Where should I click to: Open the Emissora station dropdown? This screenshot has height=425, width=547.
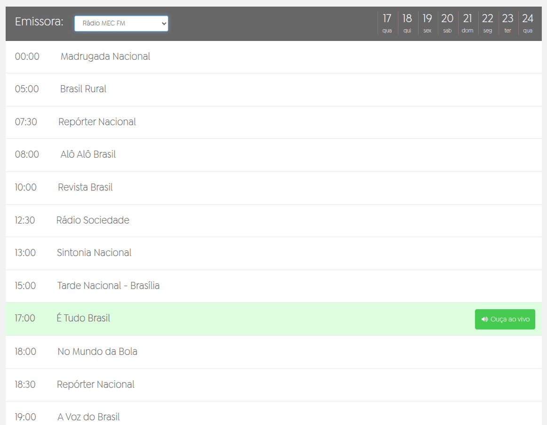[121, 24]
